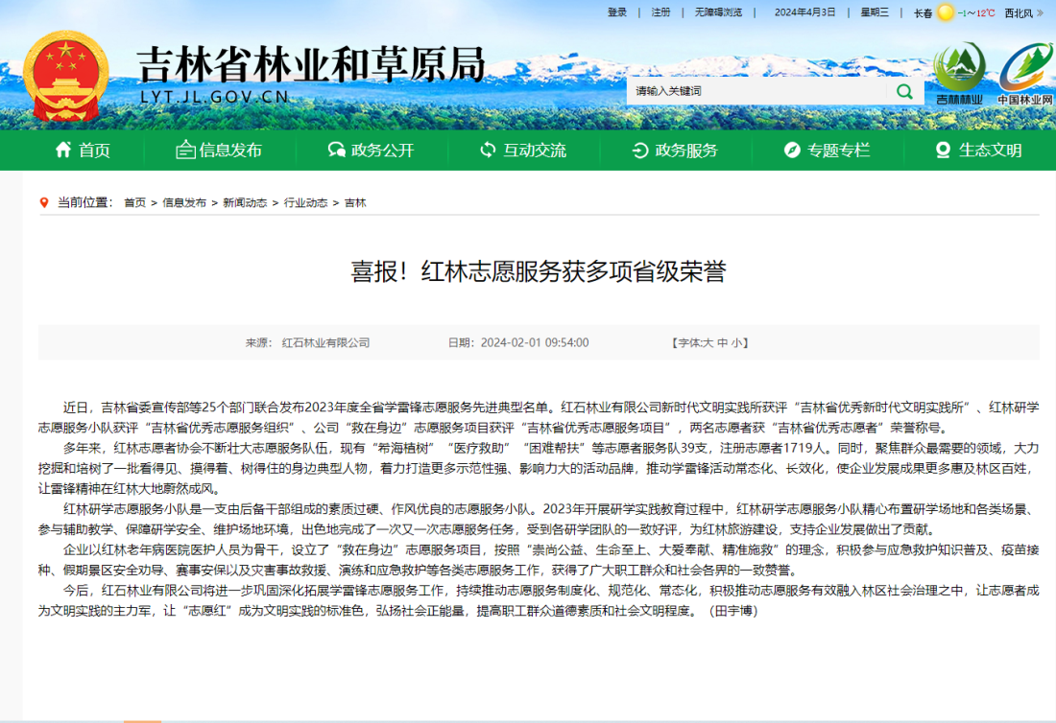Click the 生态文明 icon
Viewport: 1056px width, 723px height.
[x=943, y=150]
